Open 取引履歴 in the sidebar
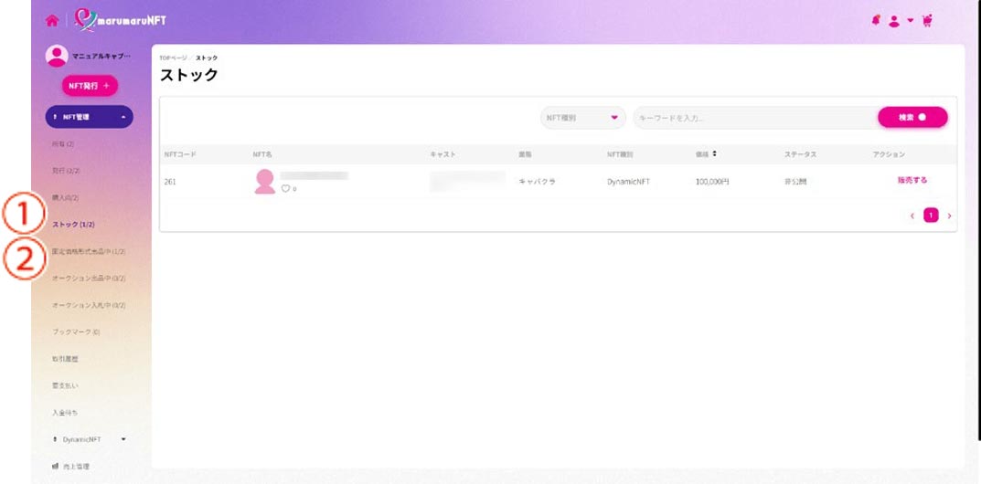Screen dimensions: 981x484 (x=65, y=359)
